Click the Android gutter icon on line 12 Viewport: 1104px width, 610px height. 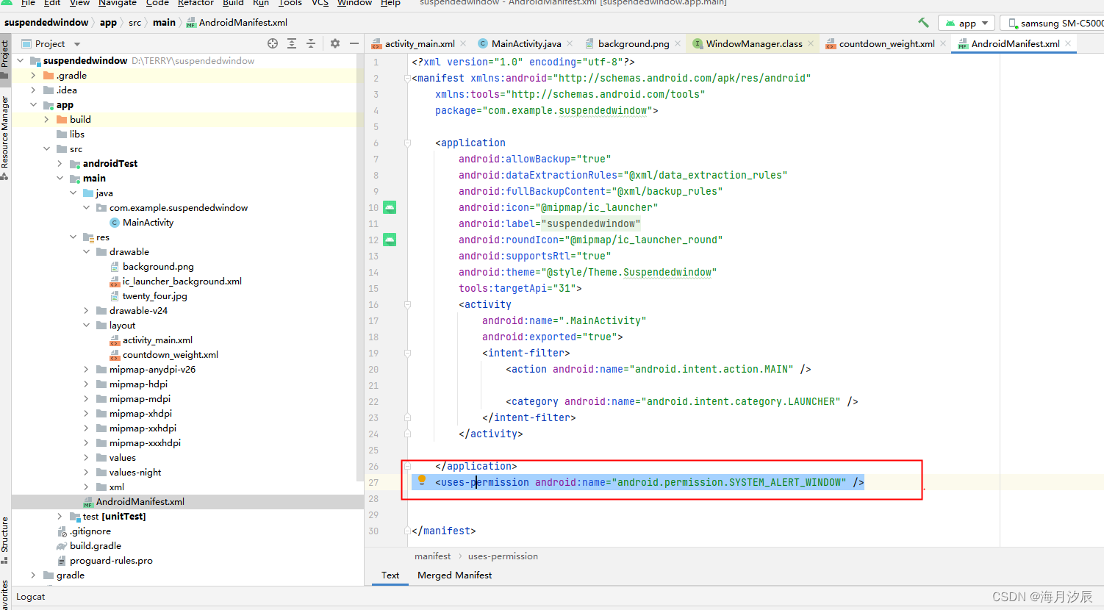390,240
